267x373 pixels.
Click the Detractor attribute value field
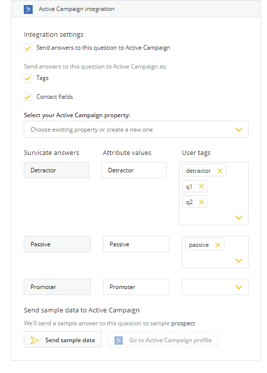pos(134,170)
